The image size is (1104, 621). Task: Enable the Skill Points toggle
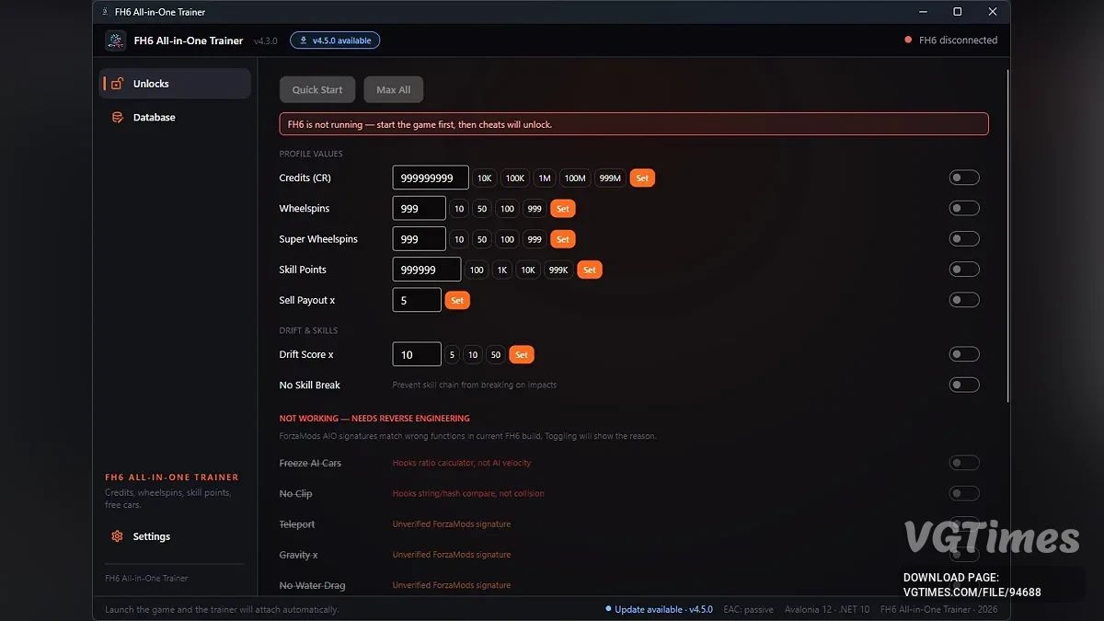[x=964, y=270]
